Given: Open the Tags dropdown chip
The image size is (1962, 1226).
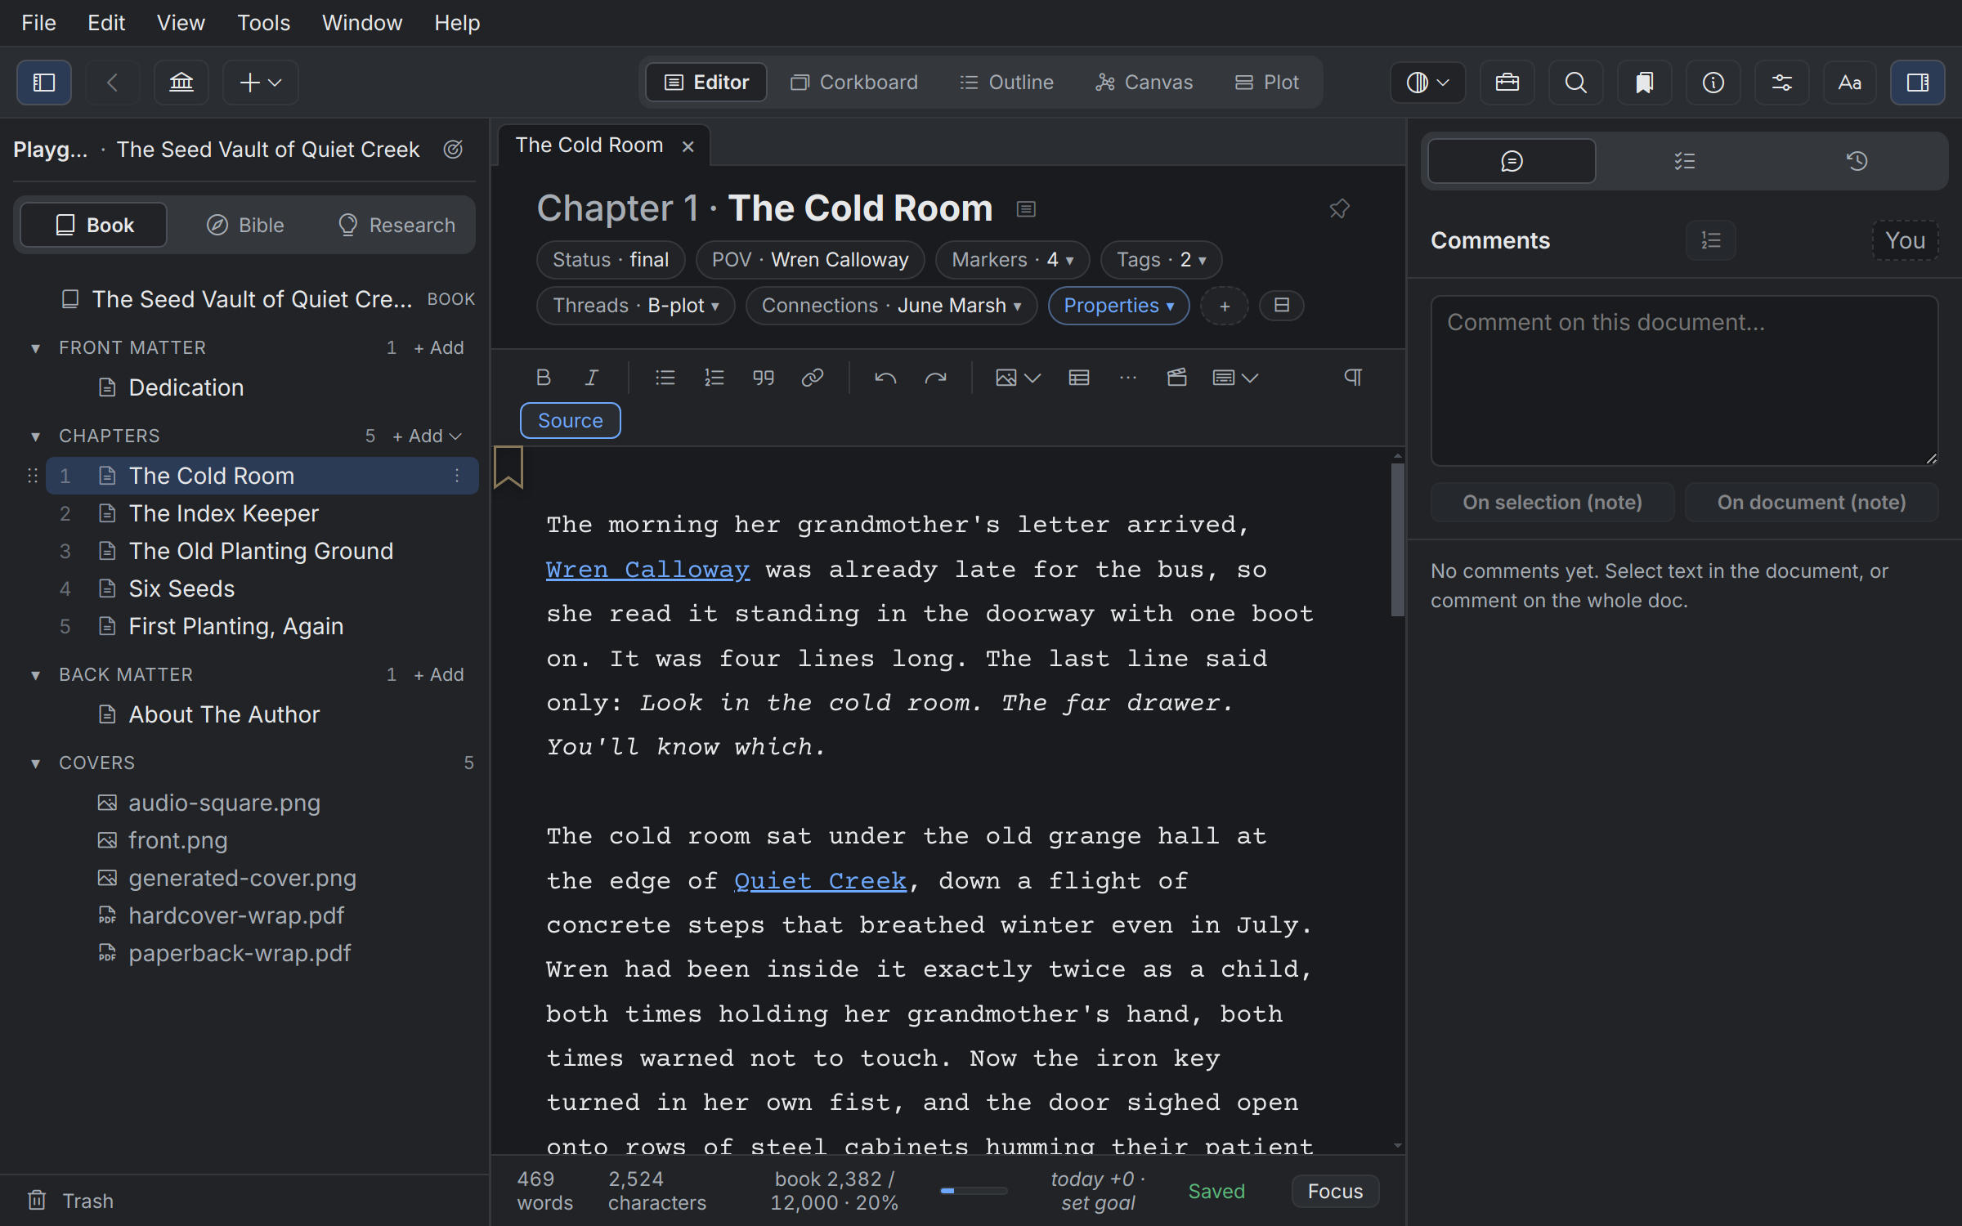Looking at the screenshot, I should tap(1161, 260).
